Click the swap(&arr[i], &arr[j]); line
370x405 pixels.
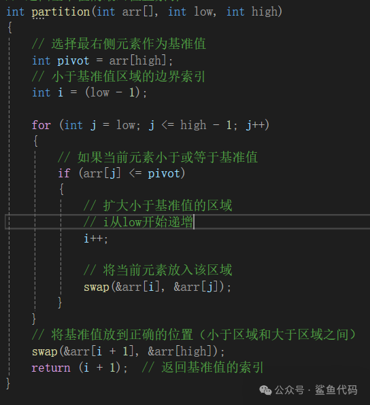[157, 287]
